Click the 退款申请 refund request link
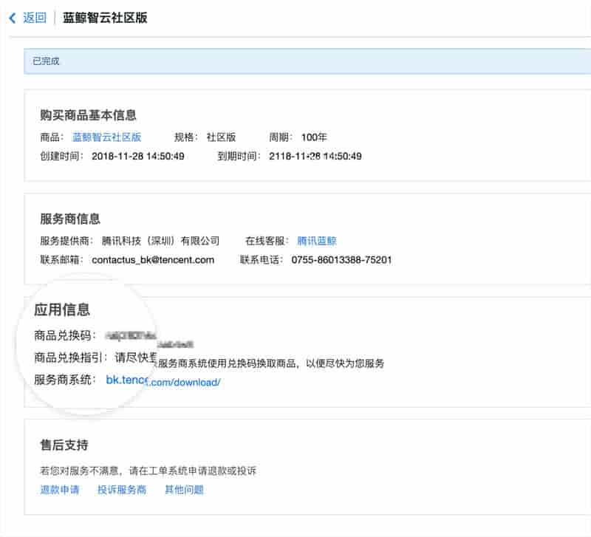 60,490
